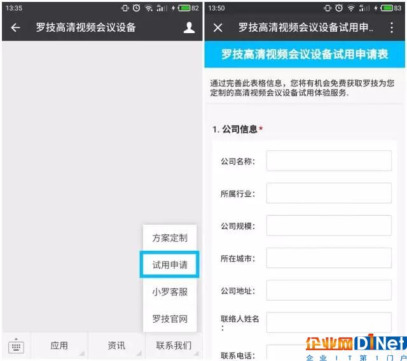407x361 pixels.
Task: Tap the left screen title 罗技高清视频会议设备
Action: [x=86, y=27]
